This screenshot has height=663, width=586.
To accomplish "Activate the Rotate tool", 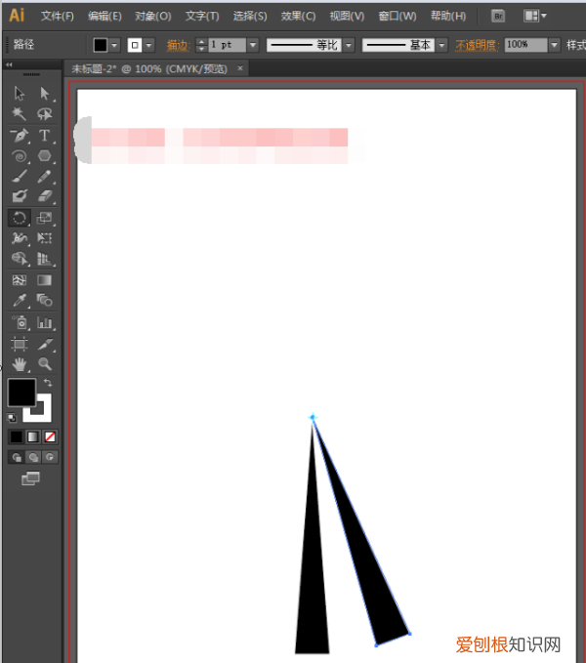I will pyautogui.click(x=19, y=218).
